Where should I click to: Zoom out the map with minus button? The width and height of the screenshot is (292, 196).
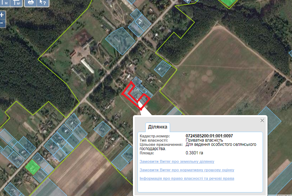pyautogui.click(x=2, y=23)
